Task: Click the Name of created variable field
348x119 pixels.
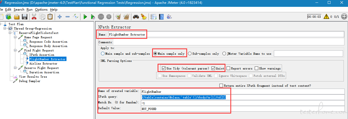Action: click(x=242, y=92)
